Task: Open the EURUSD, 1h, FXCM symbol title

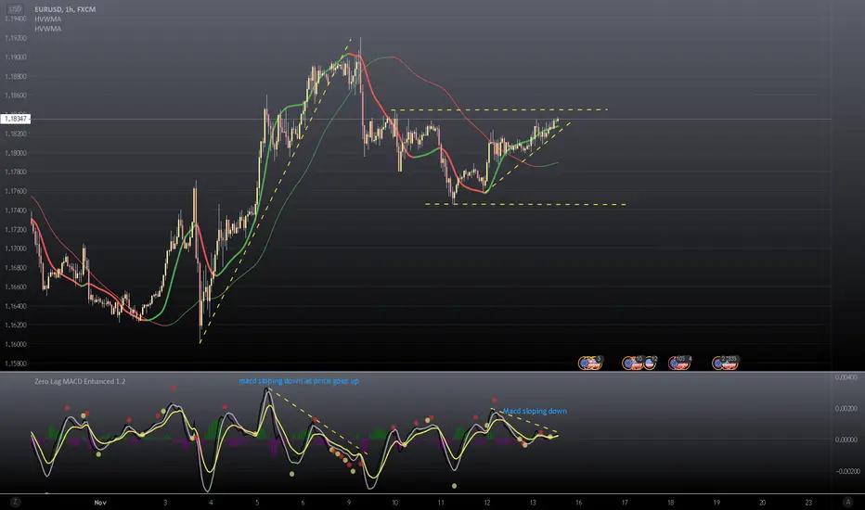Action: 65,9
